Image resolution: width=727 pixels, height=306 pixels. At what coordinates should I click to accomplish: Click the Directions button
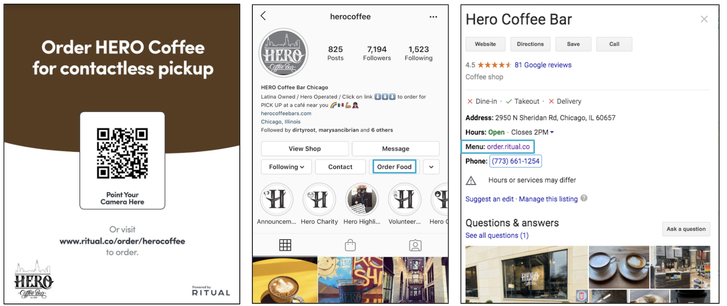530,44
